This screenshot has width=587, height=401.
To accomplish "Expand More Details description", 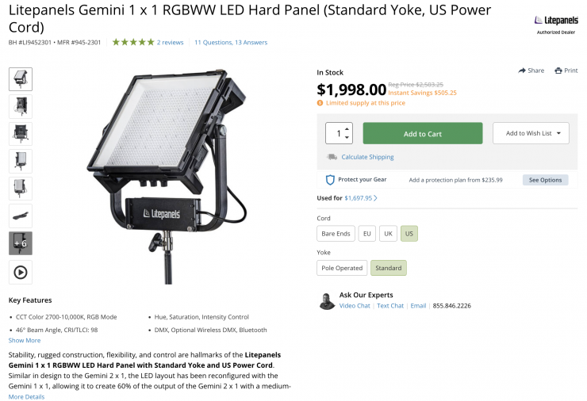I will coord(27,396).
